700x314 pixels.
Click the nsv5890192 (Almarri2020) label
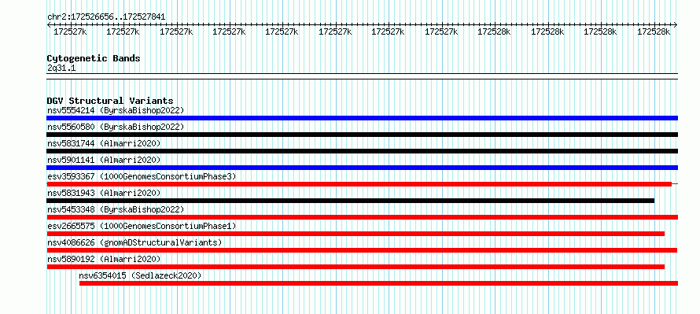[x=104, y=259]
